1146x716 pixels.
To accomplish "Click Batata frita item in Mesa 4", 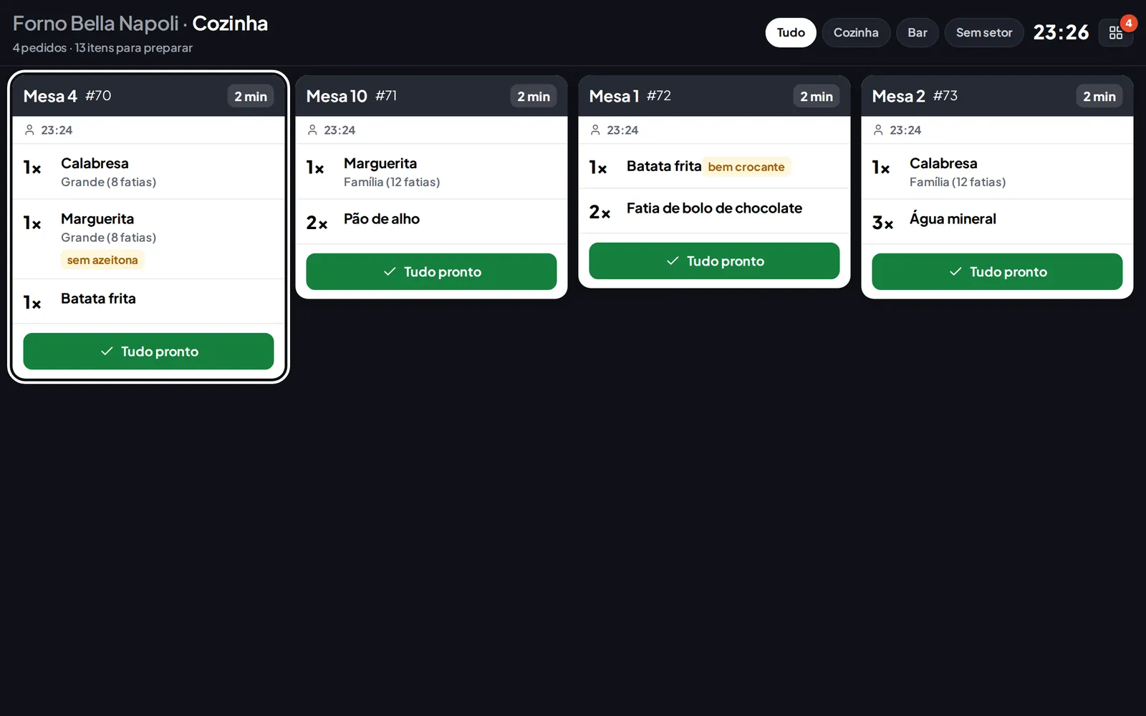I will tap(148, 301).
